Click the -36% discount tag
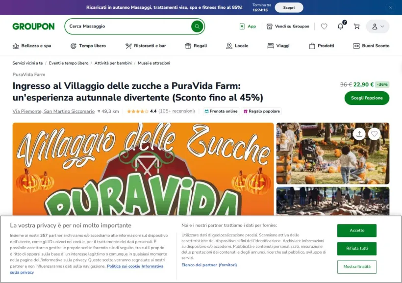Viewport: 402px width, 283px height. [x=382, y=85]
